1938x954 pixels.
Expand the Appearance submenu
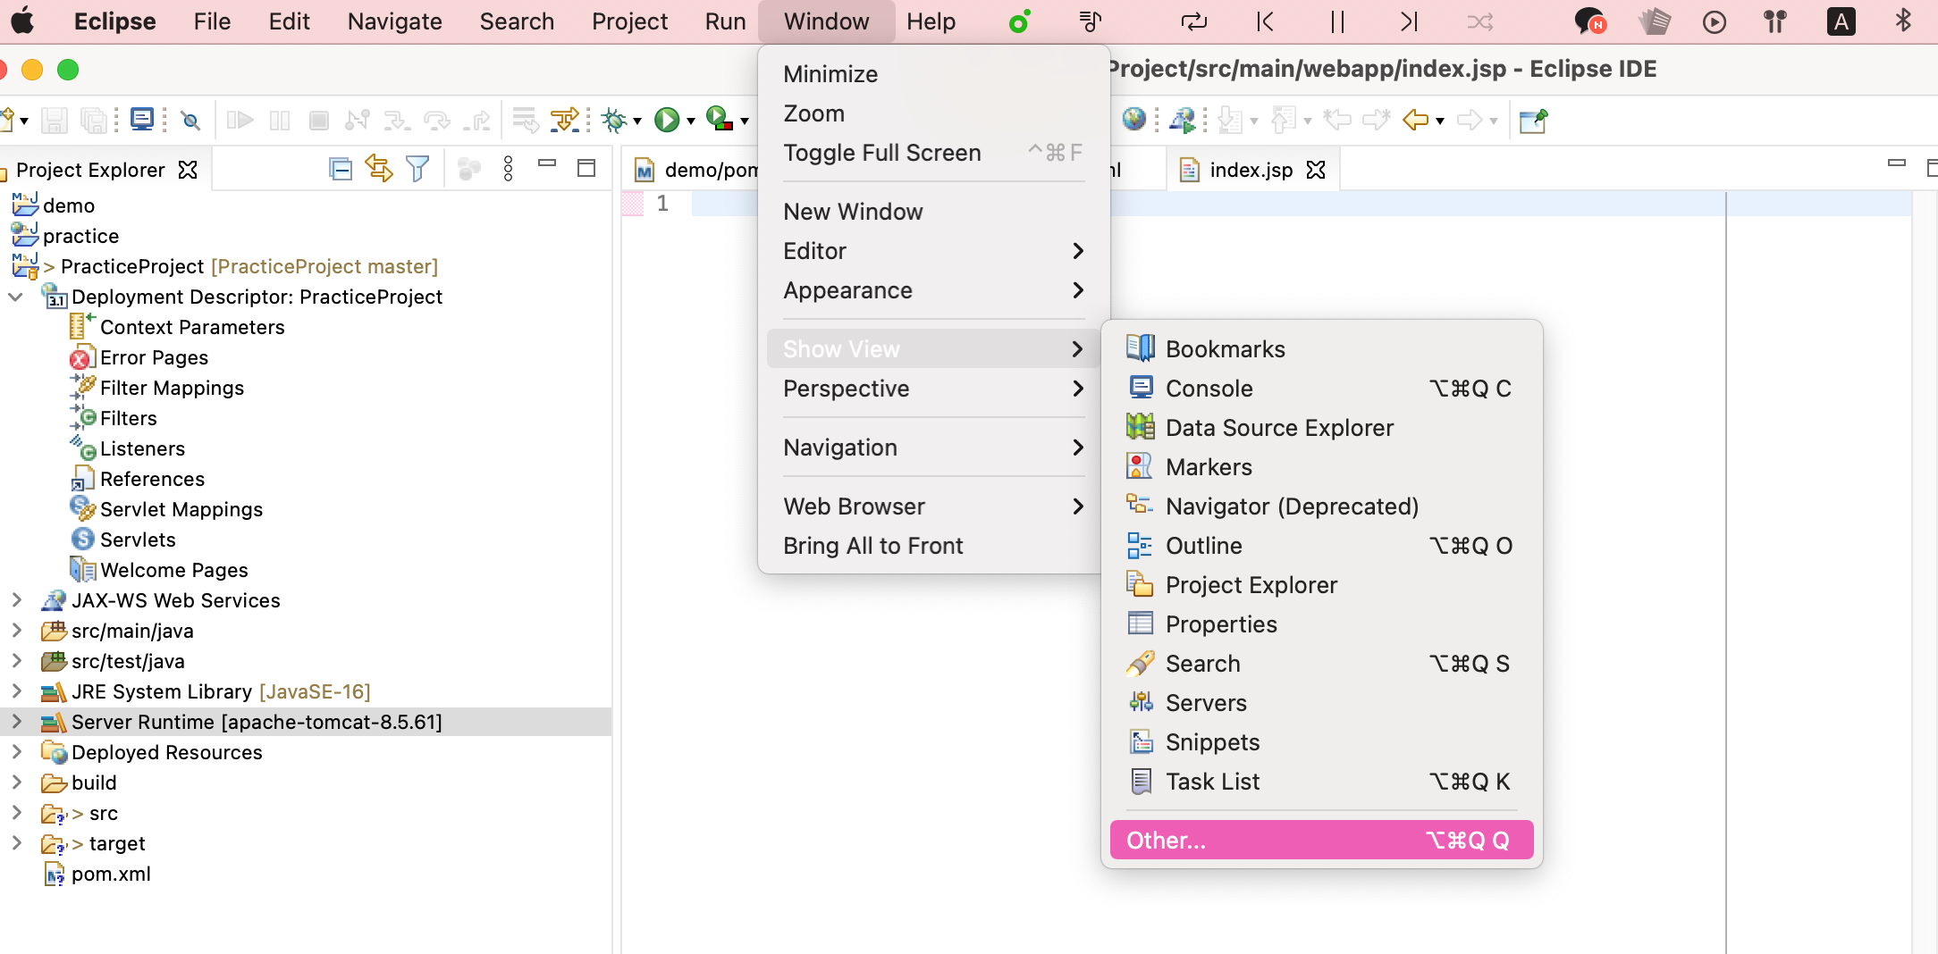pos(934,290)
